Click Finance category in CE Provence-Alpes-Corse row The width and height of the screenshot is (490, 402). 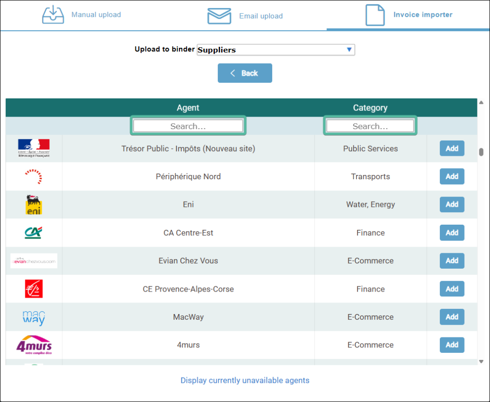coord(370,289)
